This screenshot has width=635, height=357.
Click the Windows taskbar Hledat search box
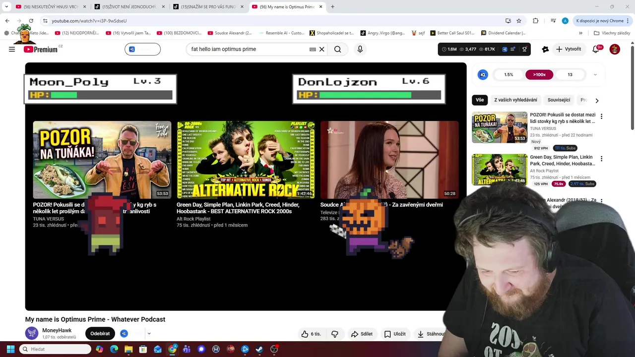pos(55,349)
